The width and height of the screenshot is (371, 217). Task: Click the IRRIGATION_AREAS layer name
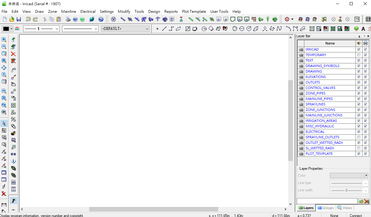click(x=321, y=121)
